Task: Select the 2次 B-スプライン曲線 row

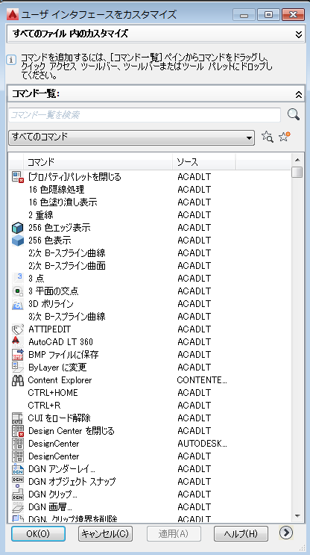Action: 150,253
